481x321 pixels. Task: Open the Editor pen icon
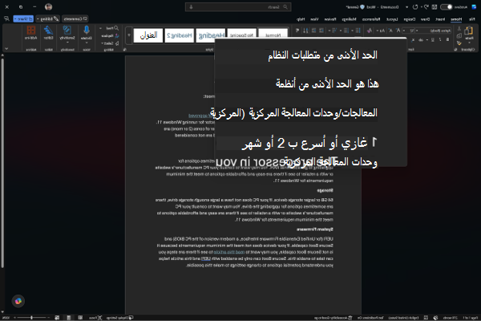coord(48,30)
